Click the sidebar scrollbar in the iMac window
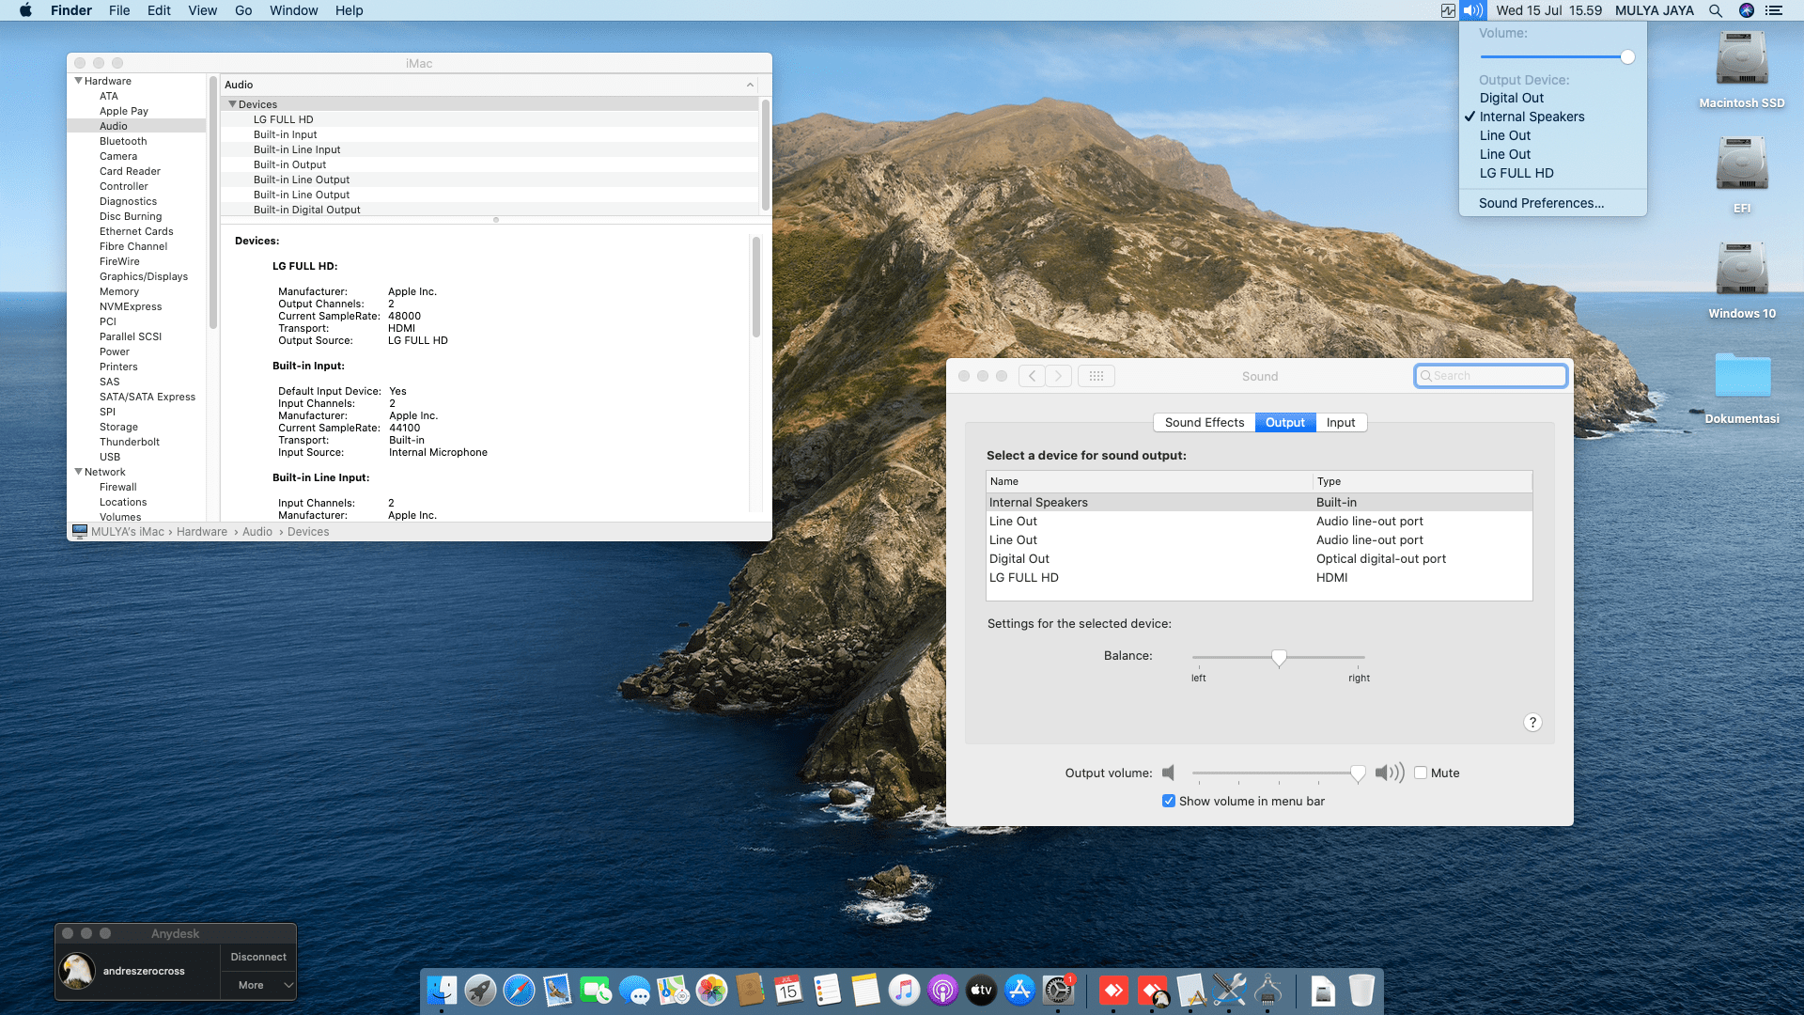Image resolution: width=1804 pixels, height=1015 pixels. click(x=213, y=202)
